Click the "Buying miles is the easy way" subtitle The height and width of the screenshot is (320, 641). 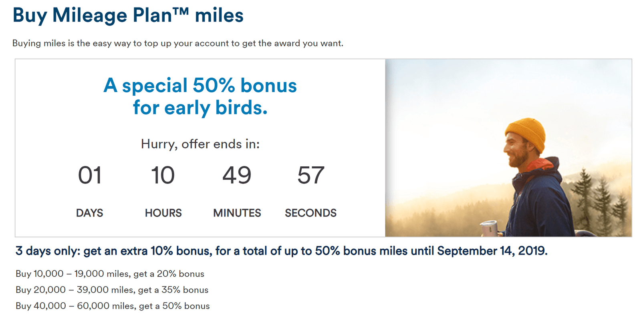177,43
